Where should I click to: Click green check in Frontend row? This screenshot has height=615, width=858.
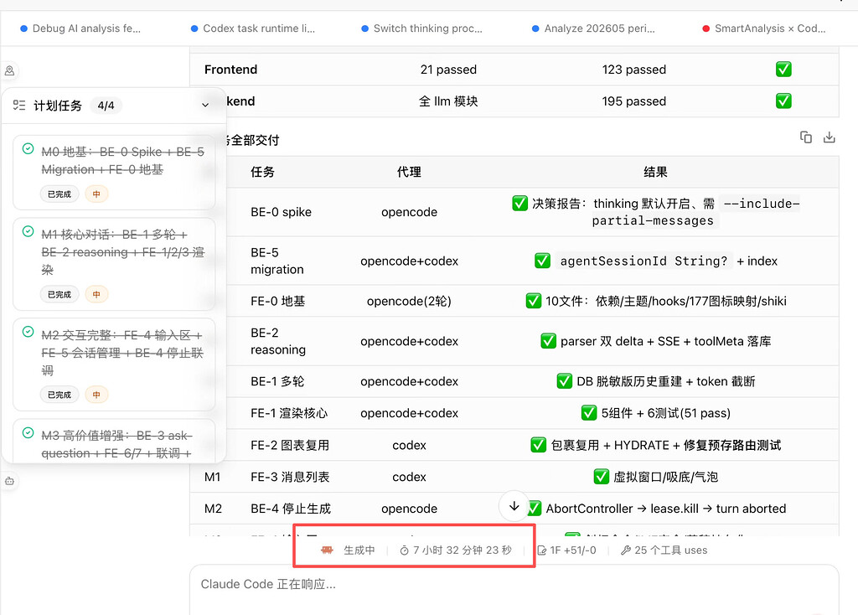coord(783,70)
